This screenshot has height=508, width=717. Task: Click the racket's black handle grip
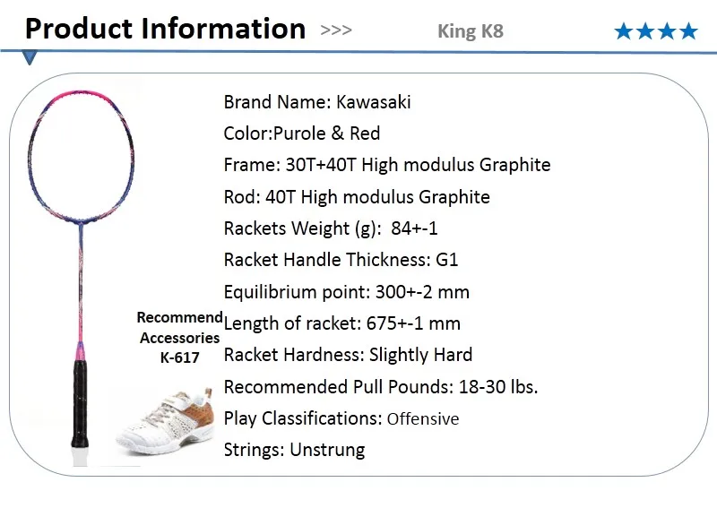coord(80,404)
